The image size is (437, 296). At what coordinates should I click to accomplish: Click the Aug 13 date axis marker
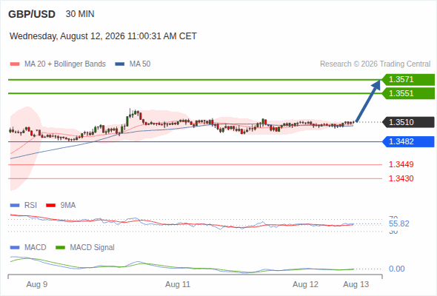coord(356,285)
